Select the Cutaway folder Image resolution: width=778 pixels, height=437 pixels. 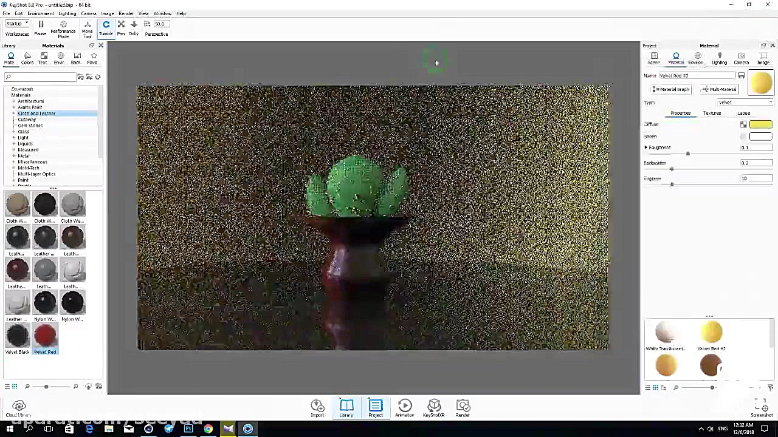tap(27, 120)
